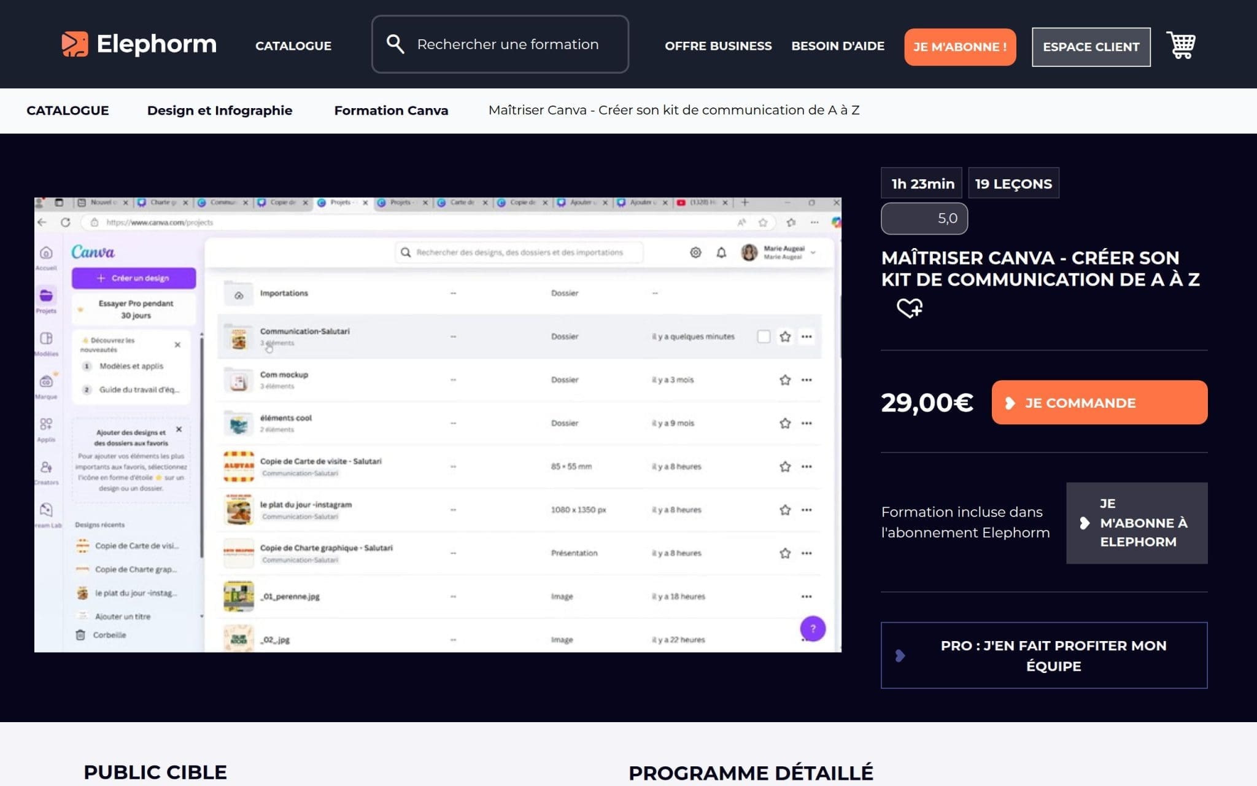The image size is (1257, 786).
Task: Click purple help question-mark button
Action: click(813, 628)
